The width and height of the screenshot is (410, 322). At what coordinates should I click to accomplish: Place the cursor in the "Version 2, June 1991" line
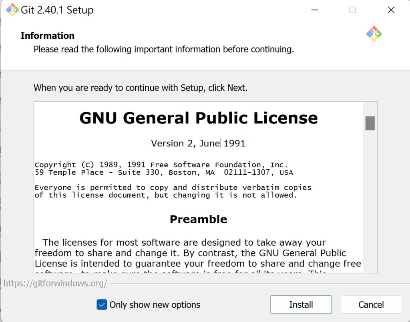[x=198, y=143]
